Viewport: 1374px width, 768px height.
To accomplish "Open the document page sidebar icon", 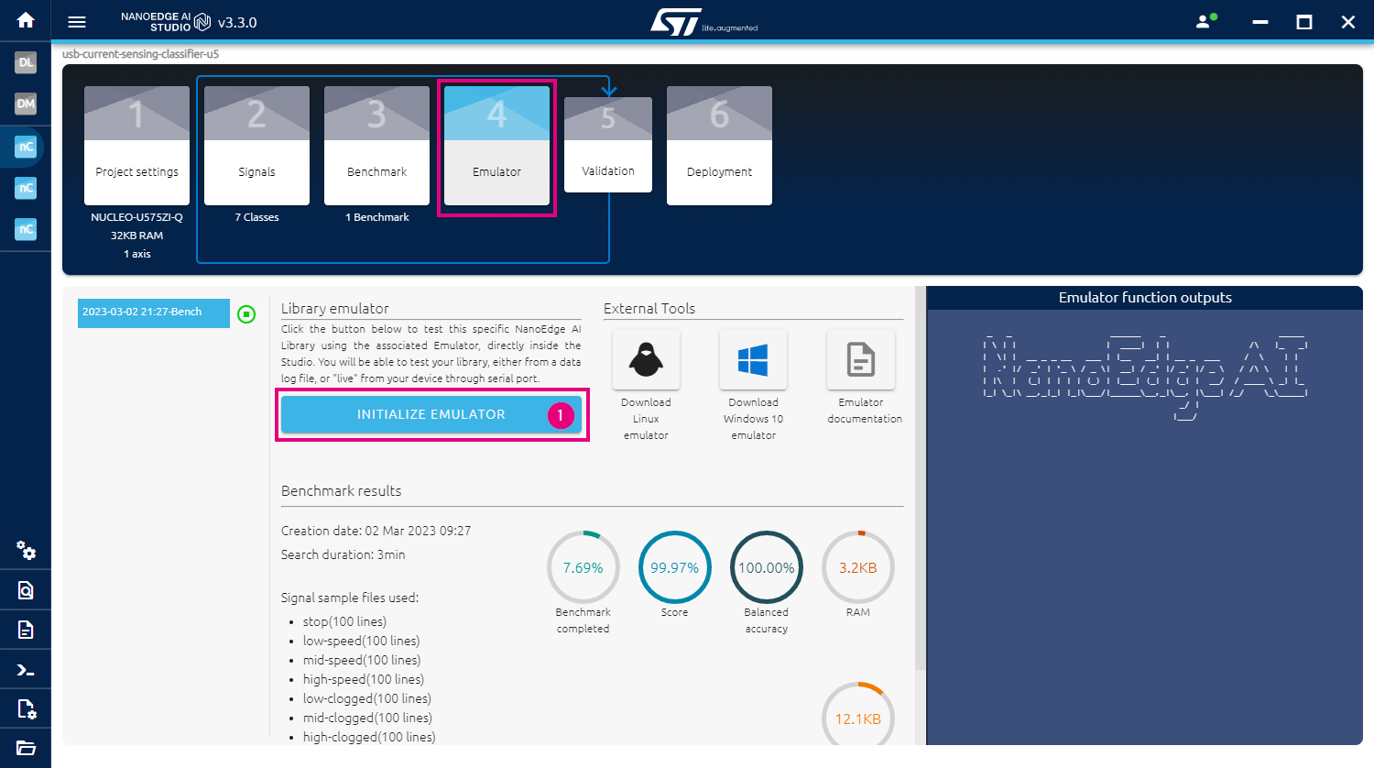I will pos(26,630).
